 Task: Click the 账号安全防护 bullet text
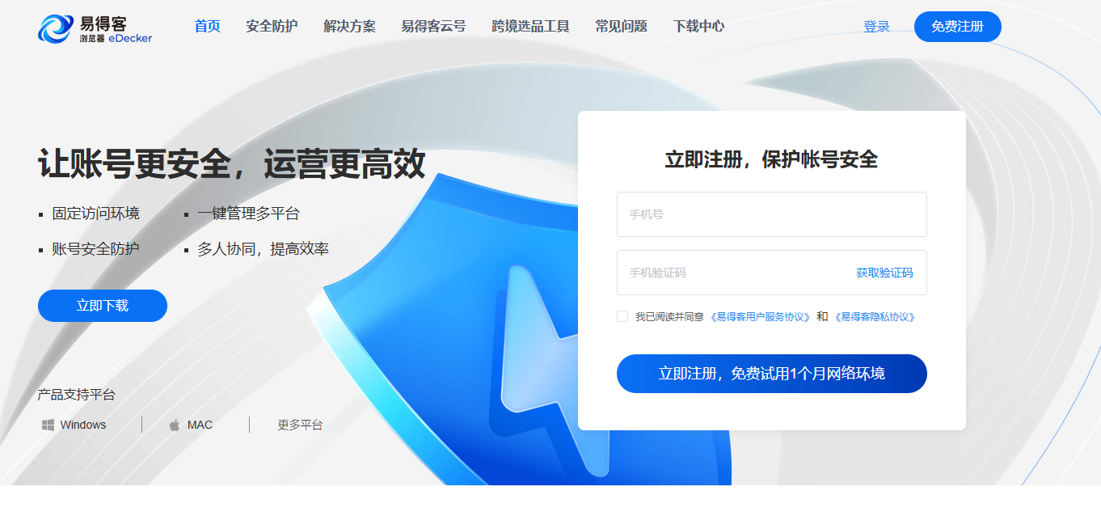coord(96,249)
